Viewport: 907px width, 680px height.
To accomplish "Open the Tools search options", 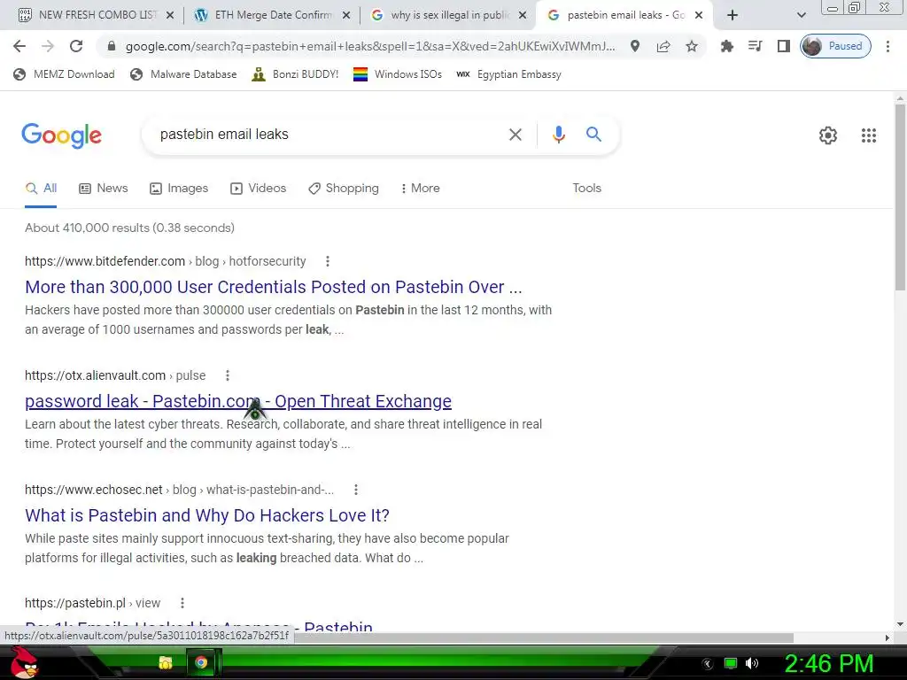I will click(586, 189).
